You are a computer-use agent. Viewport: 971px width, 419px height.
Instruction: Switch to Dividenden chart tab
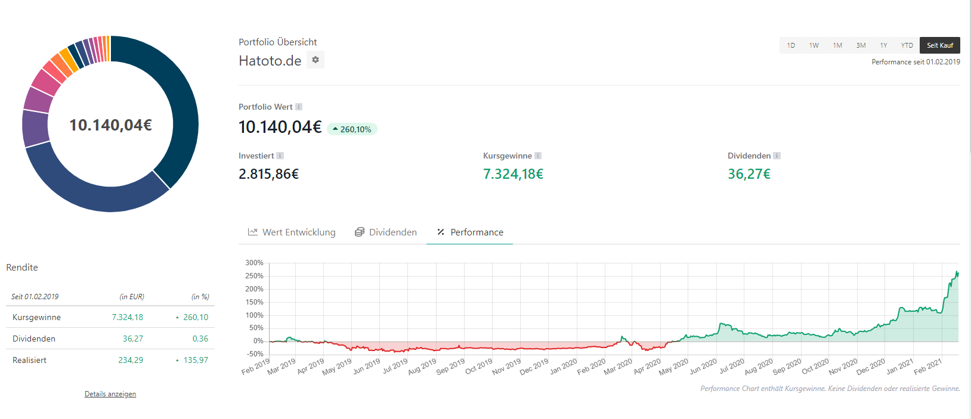click(x=386, y=232)
